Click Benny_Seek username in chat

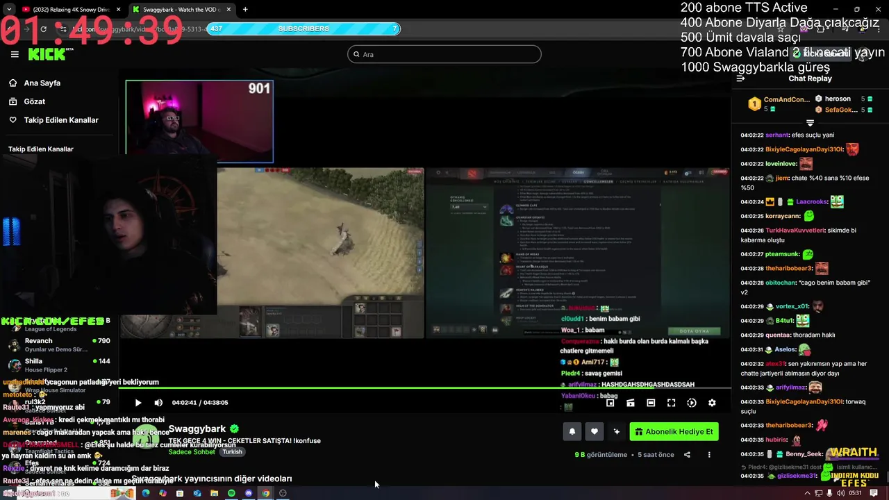pos(804,454)
